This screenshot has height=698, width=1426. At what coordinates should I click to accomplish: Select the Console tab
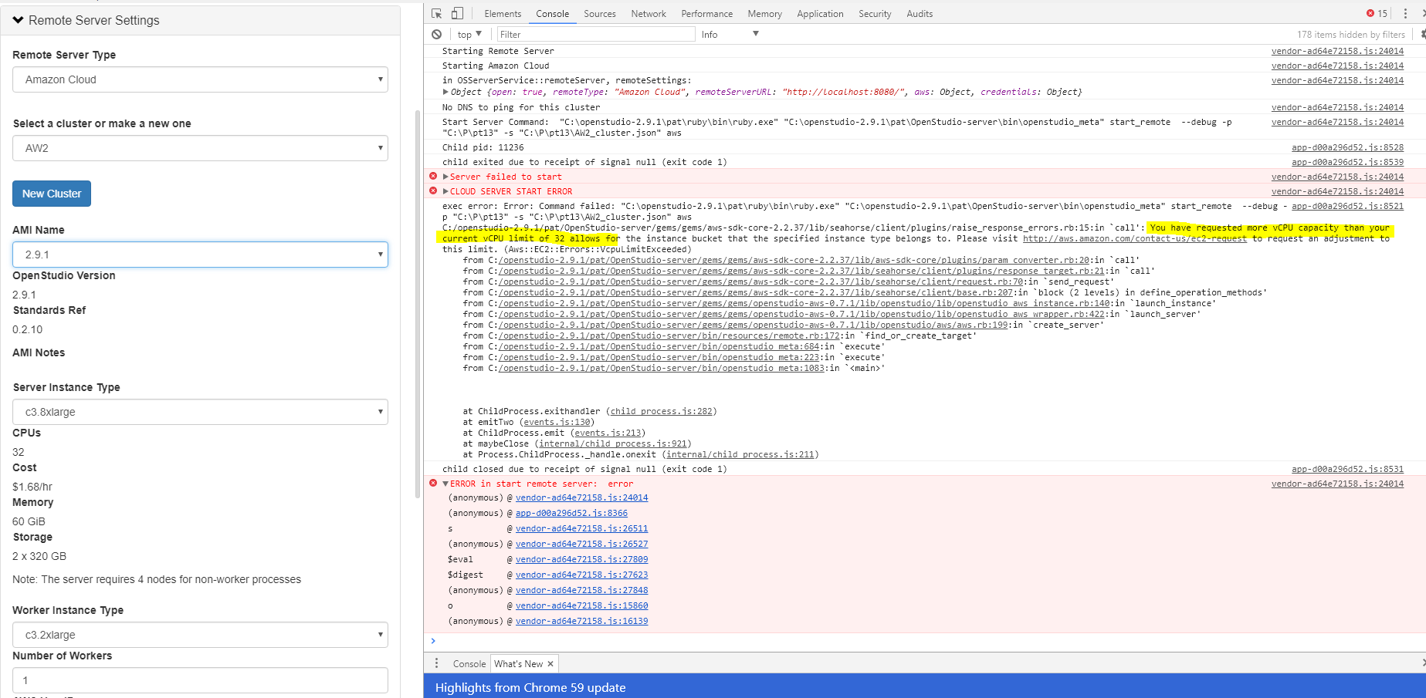point(553,14)
